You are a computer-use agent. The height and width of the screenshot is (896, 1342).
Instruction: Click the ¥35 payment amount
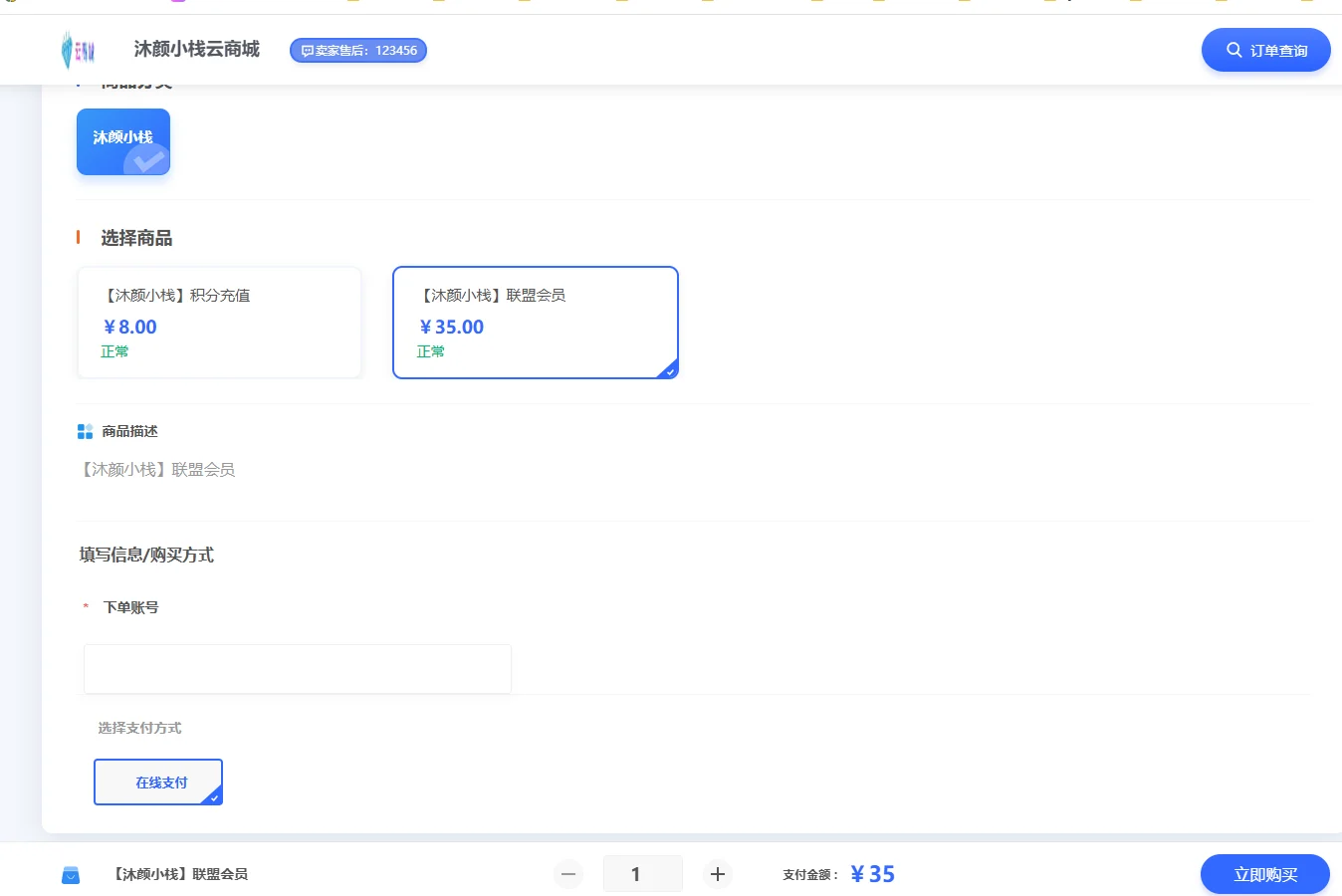872,874
